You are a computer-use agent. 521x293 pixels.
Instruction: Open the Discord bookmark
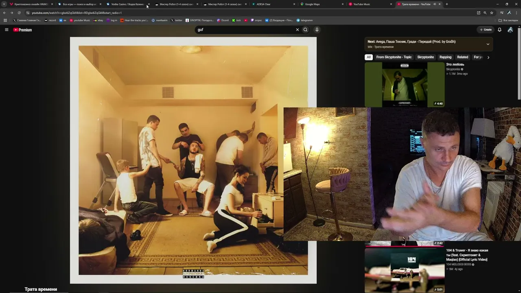(x=223, y=20)
